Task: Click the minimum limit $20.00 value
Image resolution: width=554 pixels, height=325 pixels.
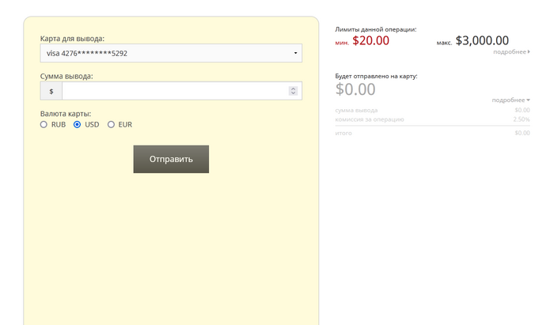Action: (x=370, y=41)
